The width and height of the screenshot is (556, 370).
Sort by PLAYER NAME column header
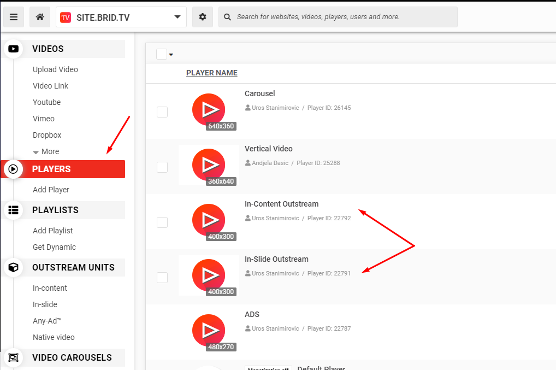point(212,73)
